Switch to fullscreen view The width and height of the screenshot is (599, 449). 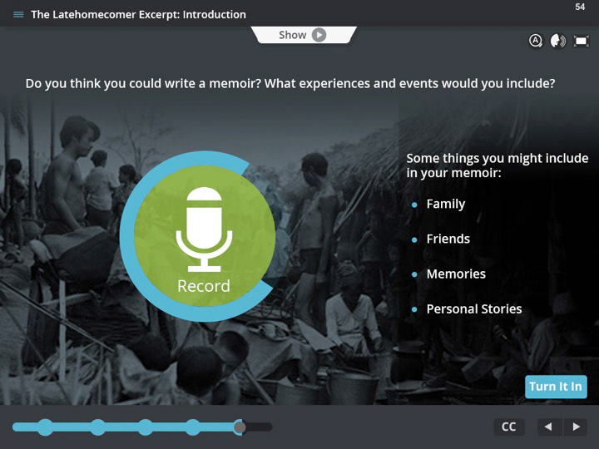tap(581, 41)
